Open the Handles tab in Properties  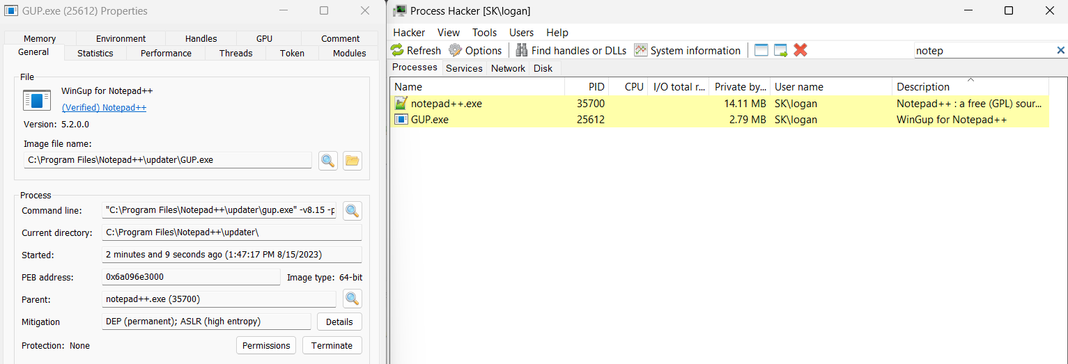click(x=201, y=39)
